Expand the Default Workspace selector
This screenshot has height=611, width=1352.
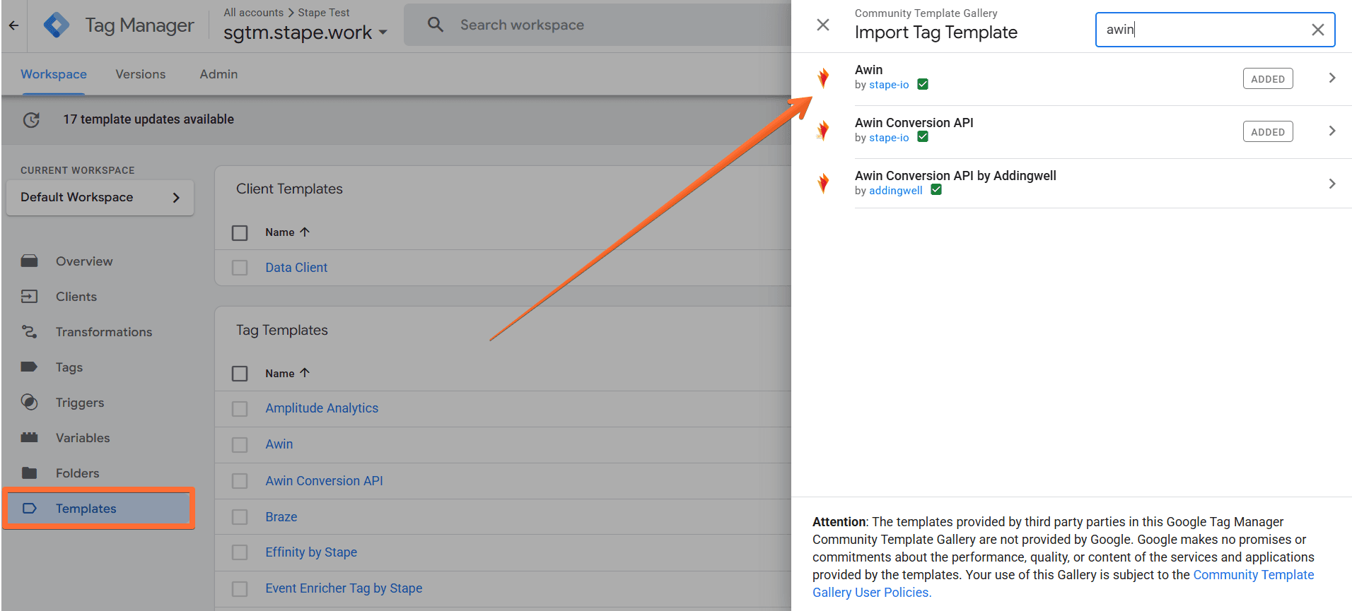click(x=100, y=198)
